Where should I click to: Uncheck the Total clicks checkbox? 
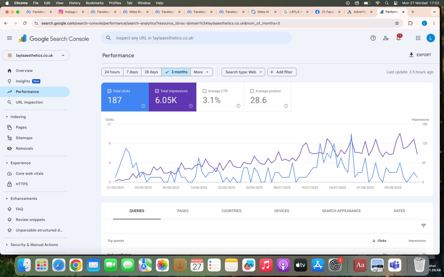click(x=109, y=91)
